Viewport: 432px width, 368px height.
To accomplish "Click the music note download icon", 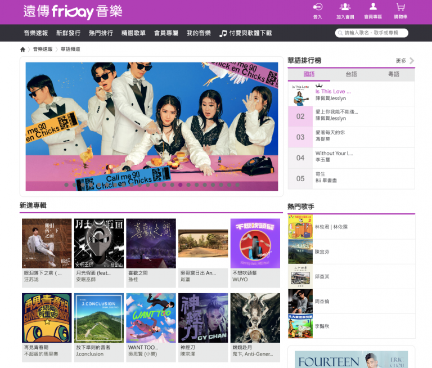I will (x=223, y=33).
